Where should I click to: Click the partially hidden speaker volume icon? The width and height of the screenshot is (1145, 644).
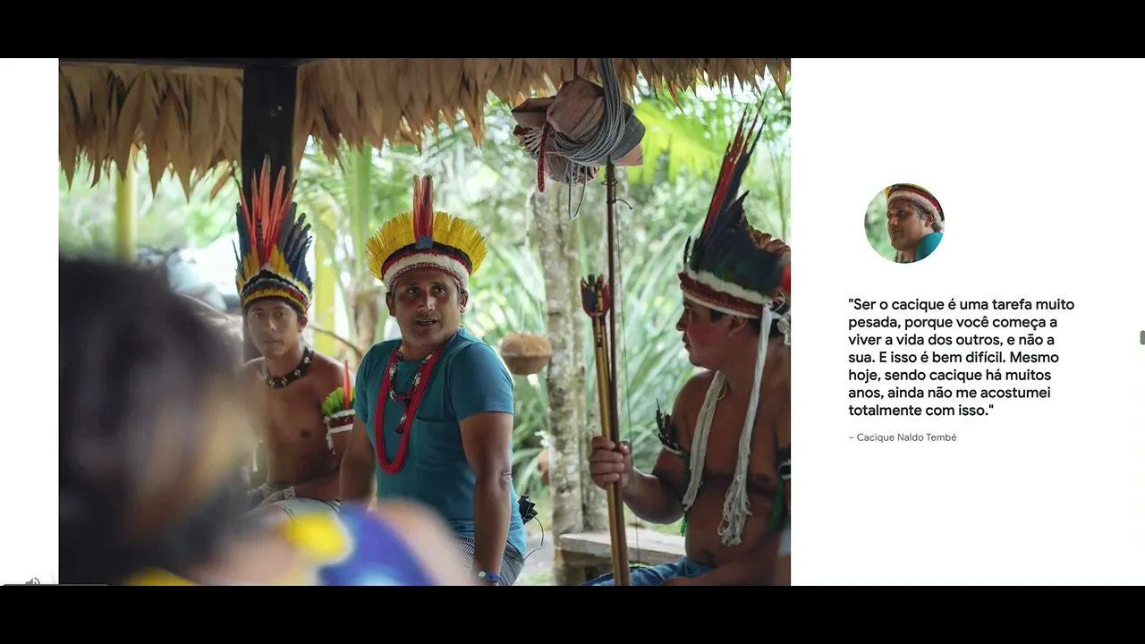tap(32, 581)
